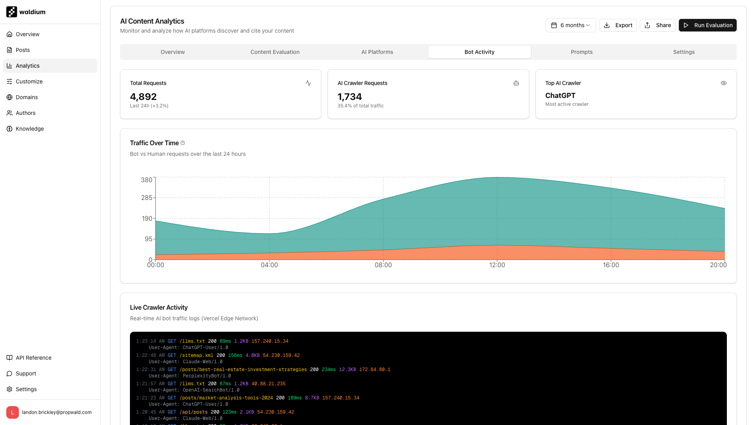Click the /posts/best-real-estate-investment-strategies log path

[x=243, y=370]
